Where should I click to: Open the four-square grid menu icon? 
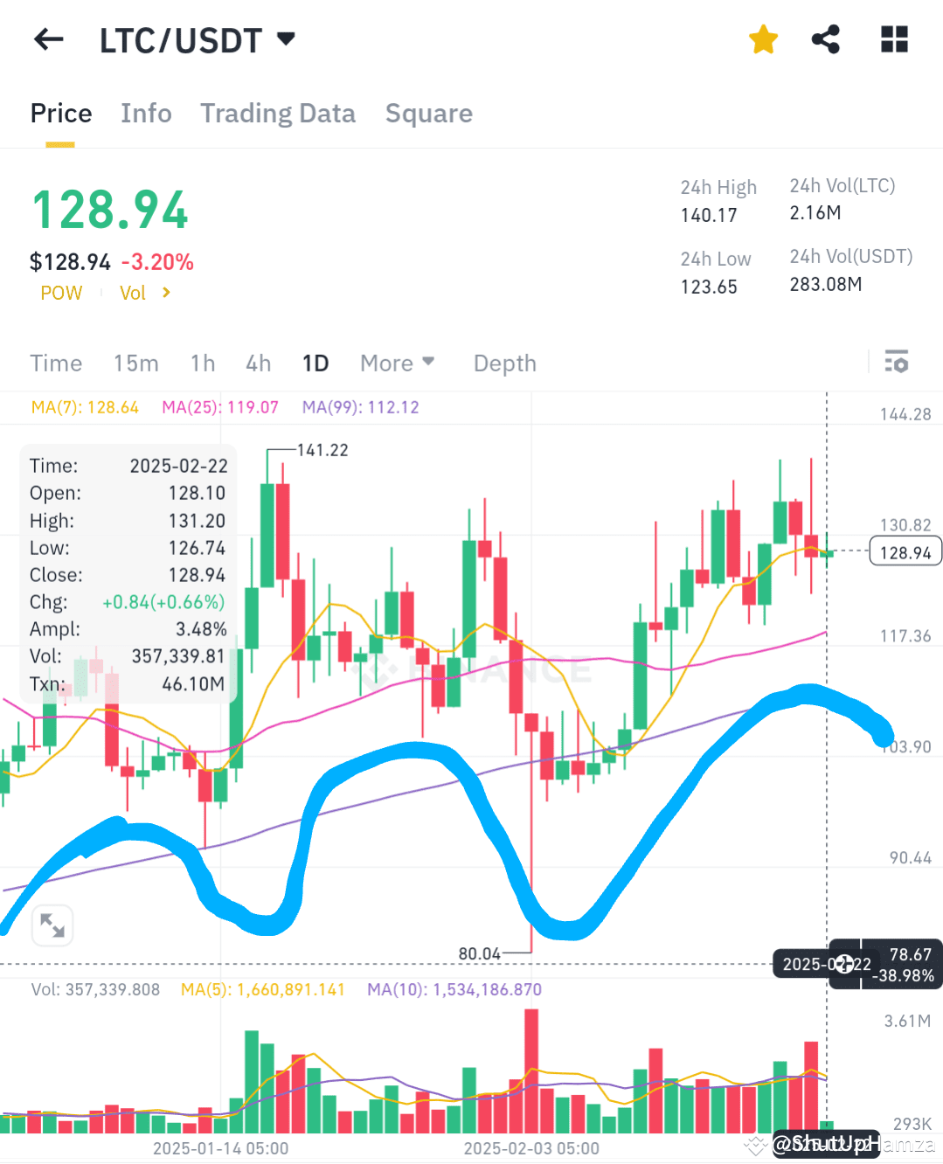[x=894, y=39]
